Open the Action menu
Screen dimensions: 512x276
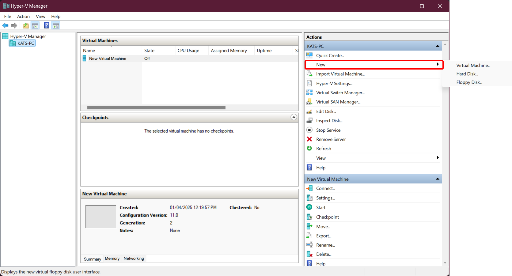click(x=23, y=17)
